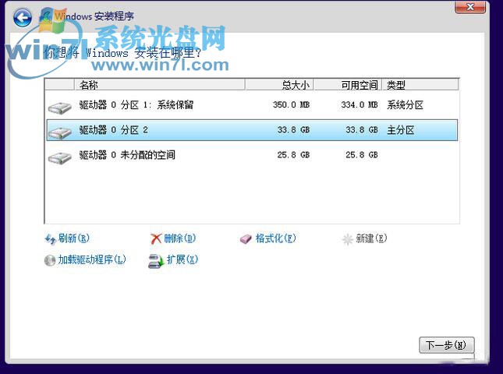The height and width of the screenshot is (374, 503).
Task: Click the drive icon for 未分配的空间
Action: coord(60,157)
